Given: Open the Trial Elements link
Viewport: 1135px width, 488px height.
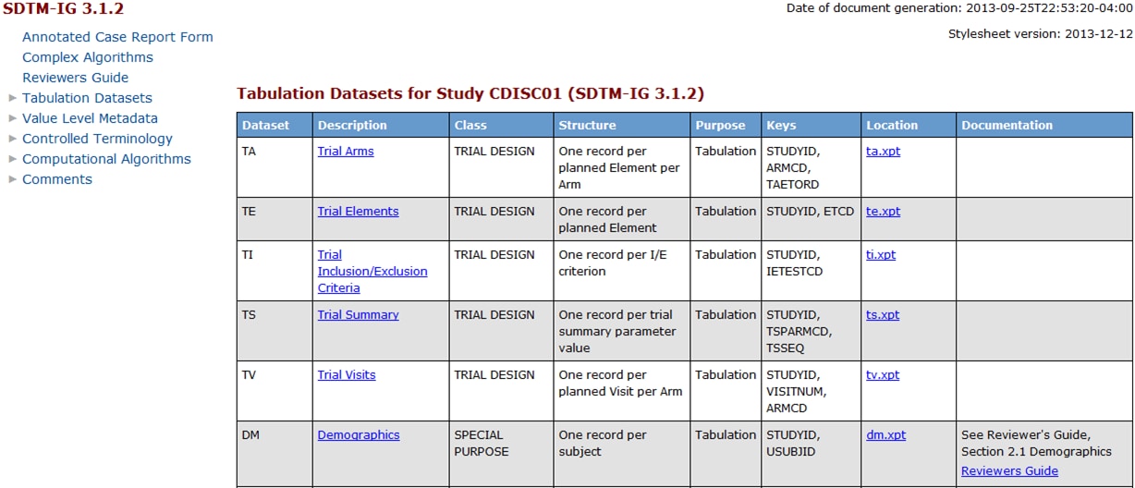Looking at the screenshot, I should click(x=358, y=211).
